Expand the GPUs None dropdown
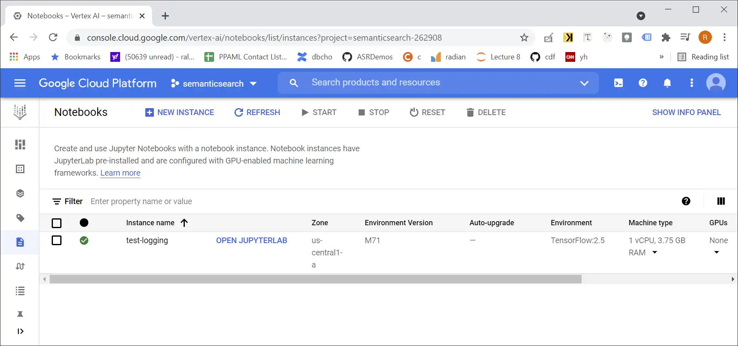 (x=716, y=252)
